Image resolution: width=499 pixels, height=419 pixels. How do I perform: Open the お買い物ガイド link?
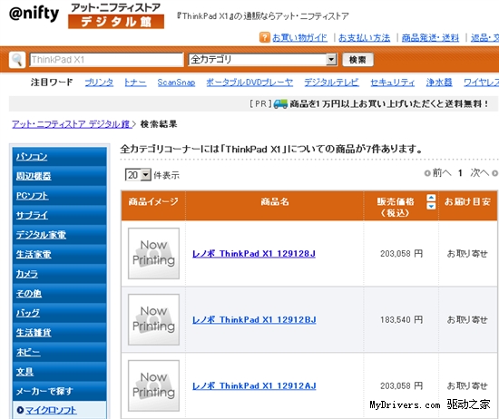(x=299, y=38)
